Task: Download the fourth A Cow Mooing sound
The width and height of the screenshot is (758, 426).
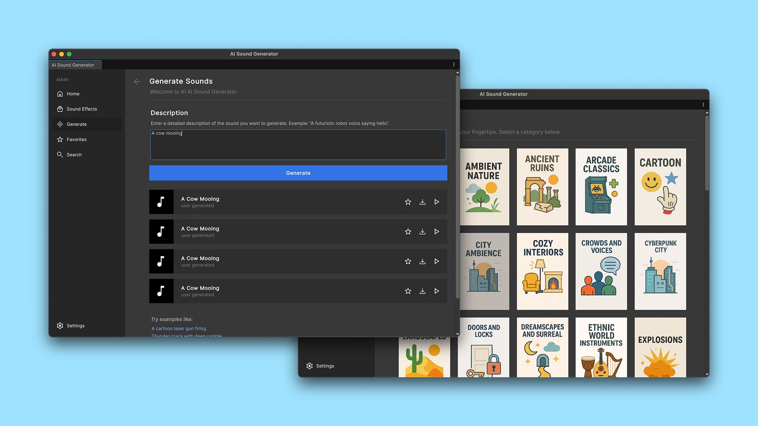Action: click(422, 291)
